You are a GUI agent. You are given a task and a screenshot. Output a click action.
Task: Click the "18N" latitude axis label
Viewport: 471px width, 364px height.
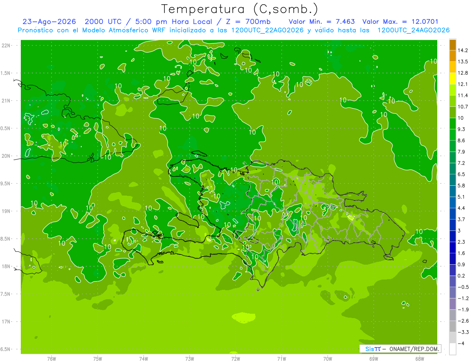[x=6, y=266]
